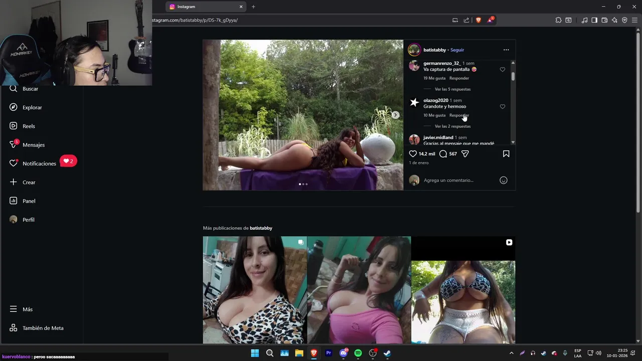Open the emoji picker in comment box

pos(504,180)
